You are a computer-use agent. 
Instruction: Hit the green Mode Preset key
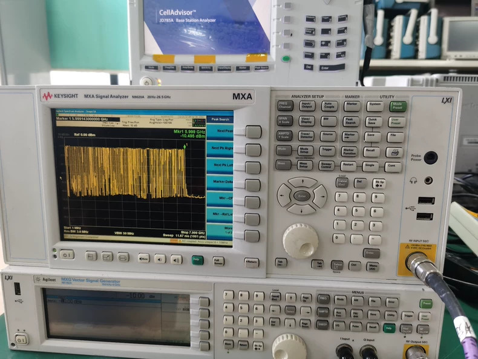tap(398, 107)
